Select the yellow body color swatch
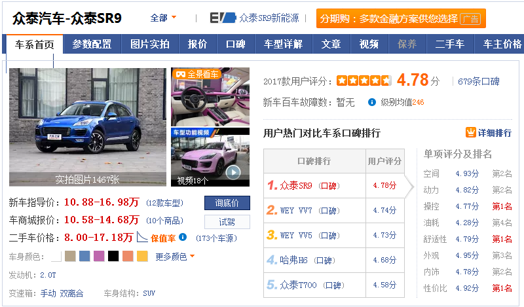 point(142,256)
